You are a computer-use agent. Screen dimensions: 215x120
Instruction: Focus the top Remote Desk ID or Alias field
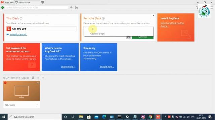pos(37,7)
